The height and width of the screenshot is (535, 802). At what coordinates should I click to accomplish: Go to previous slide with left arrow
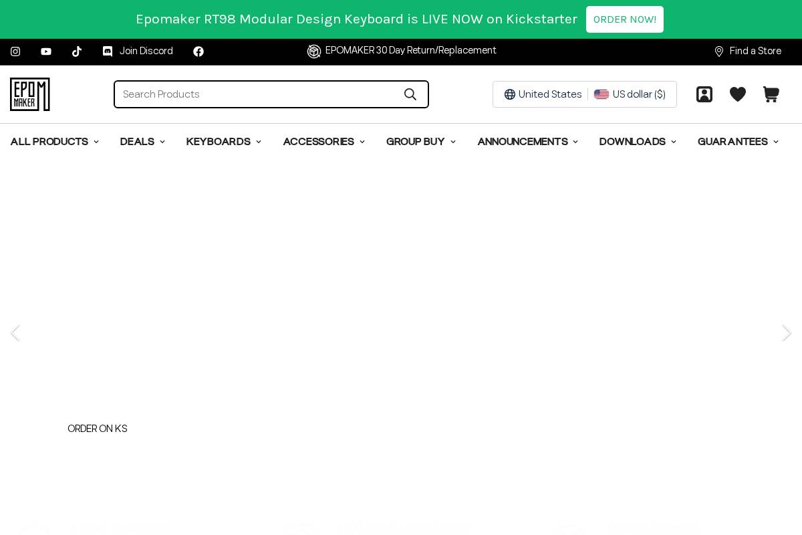pyautogui.click(x=15, y=333)
